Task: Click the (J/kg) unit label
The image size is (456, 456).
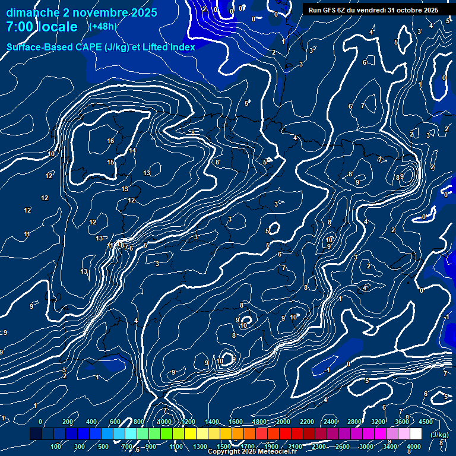Action: pos(440,435)
